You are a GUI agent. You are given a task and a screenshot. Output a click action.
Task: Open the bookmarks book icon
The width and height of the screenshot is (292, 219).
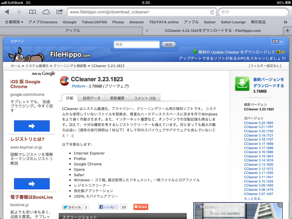(x=33, y=12)
